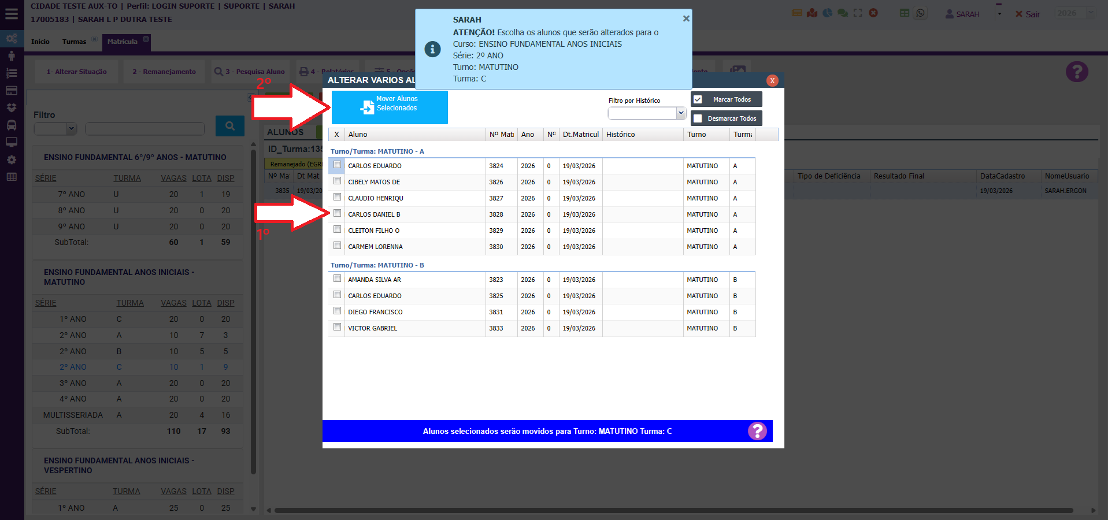Click the purple help question mark in the dialog footer
Image resolution: width=1108 pixels, height=520 pixels.
pos(757,431)
